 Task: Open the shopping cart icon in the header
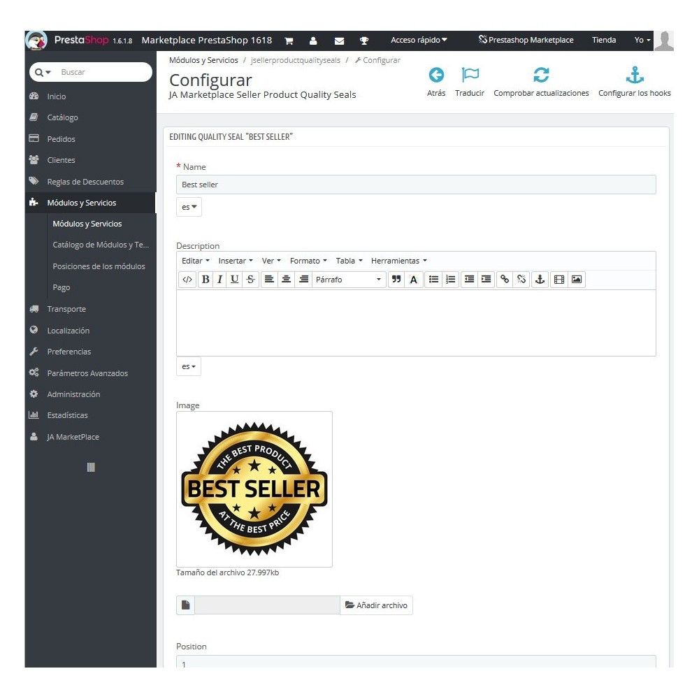click(x=289, y=40)
